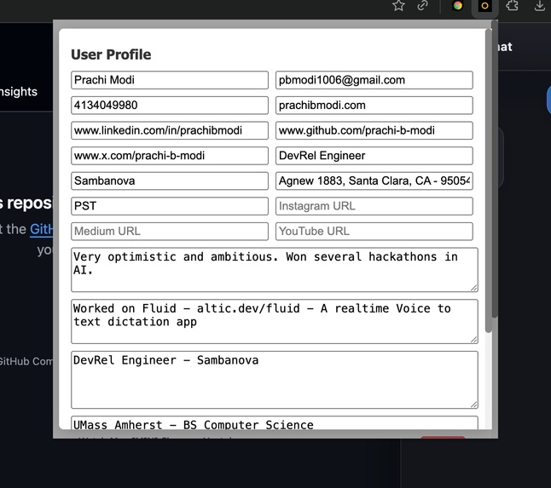Click the Sambanova company field
551x488 pixels.
click(170, 181)
